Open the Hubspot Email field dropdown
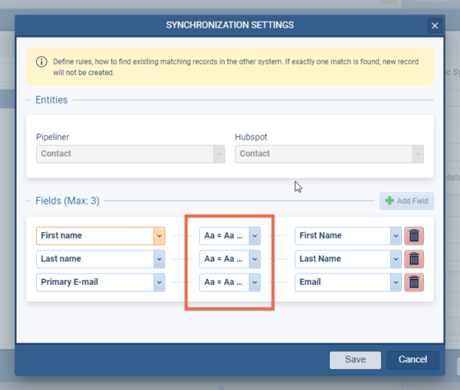Screen dimensions: 460x390 (396, 282)
